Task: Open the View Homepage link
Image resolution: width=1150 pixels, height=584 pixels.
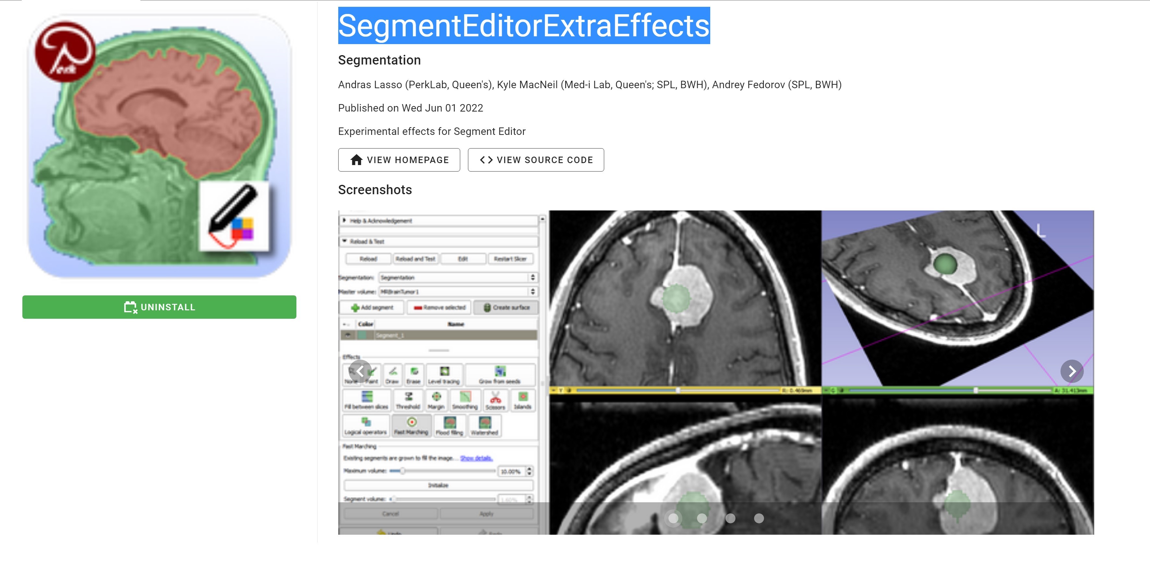Action: pos(399,160)
